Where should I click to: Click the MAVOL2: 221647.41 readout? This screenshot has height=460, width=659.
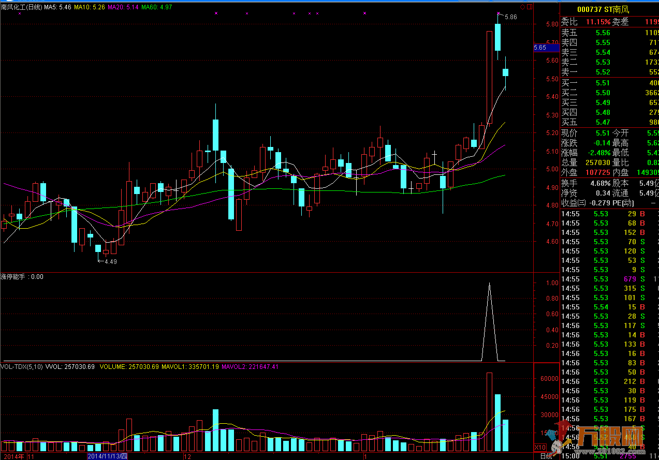[250, 367]
